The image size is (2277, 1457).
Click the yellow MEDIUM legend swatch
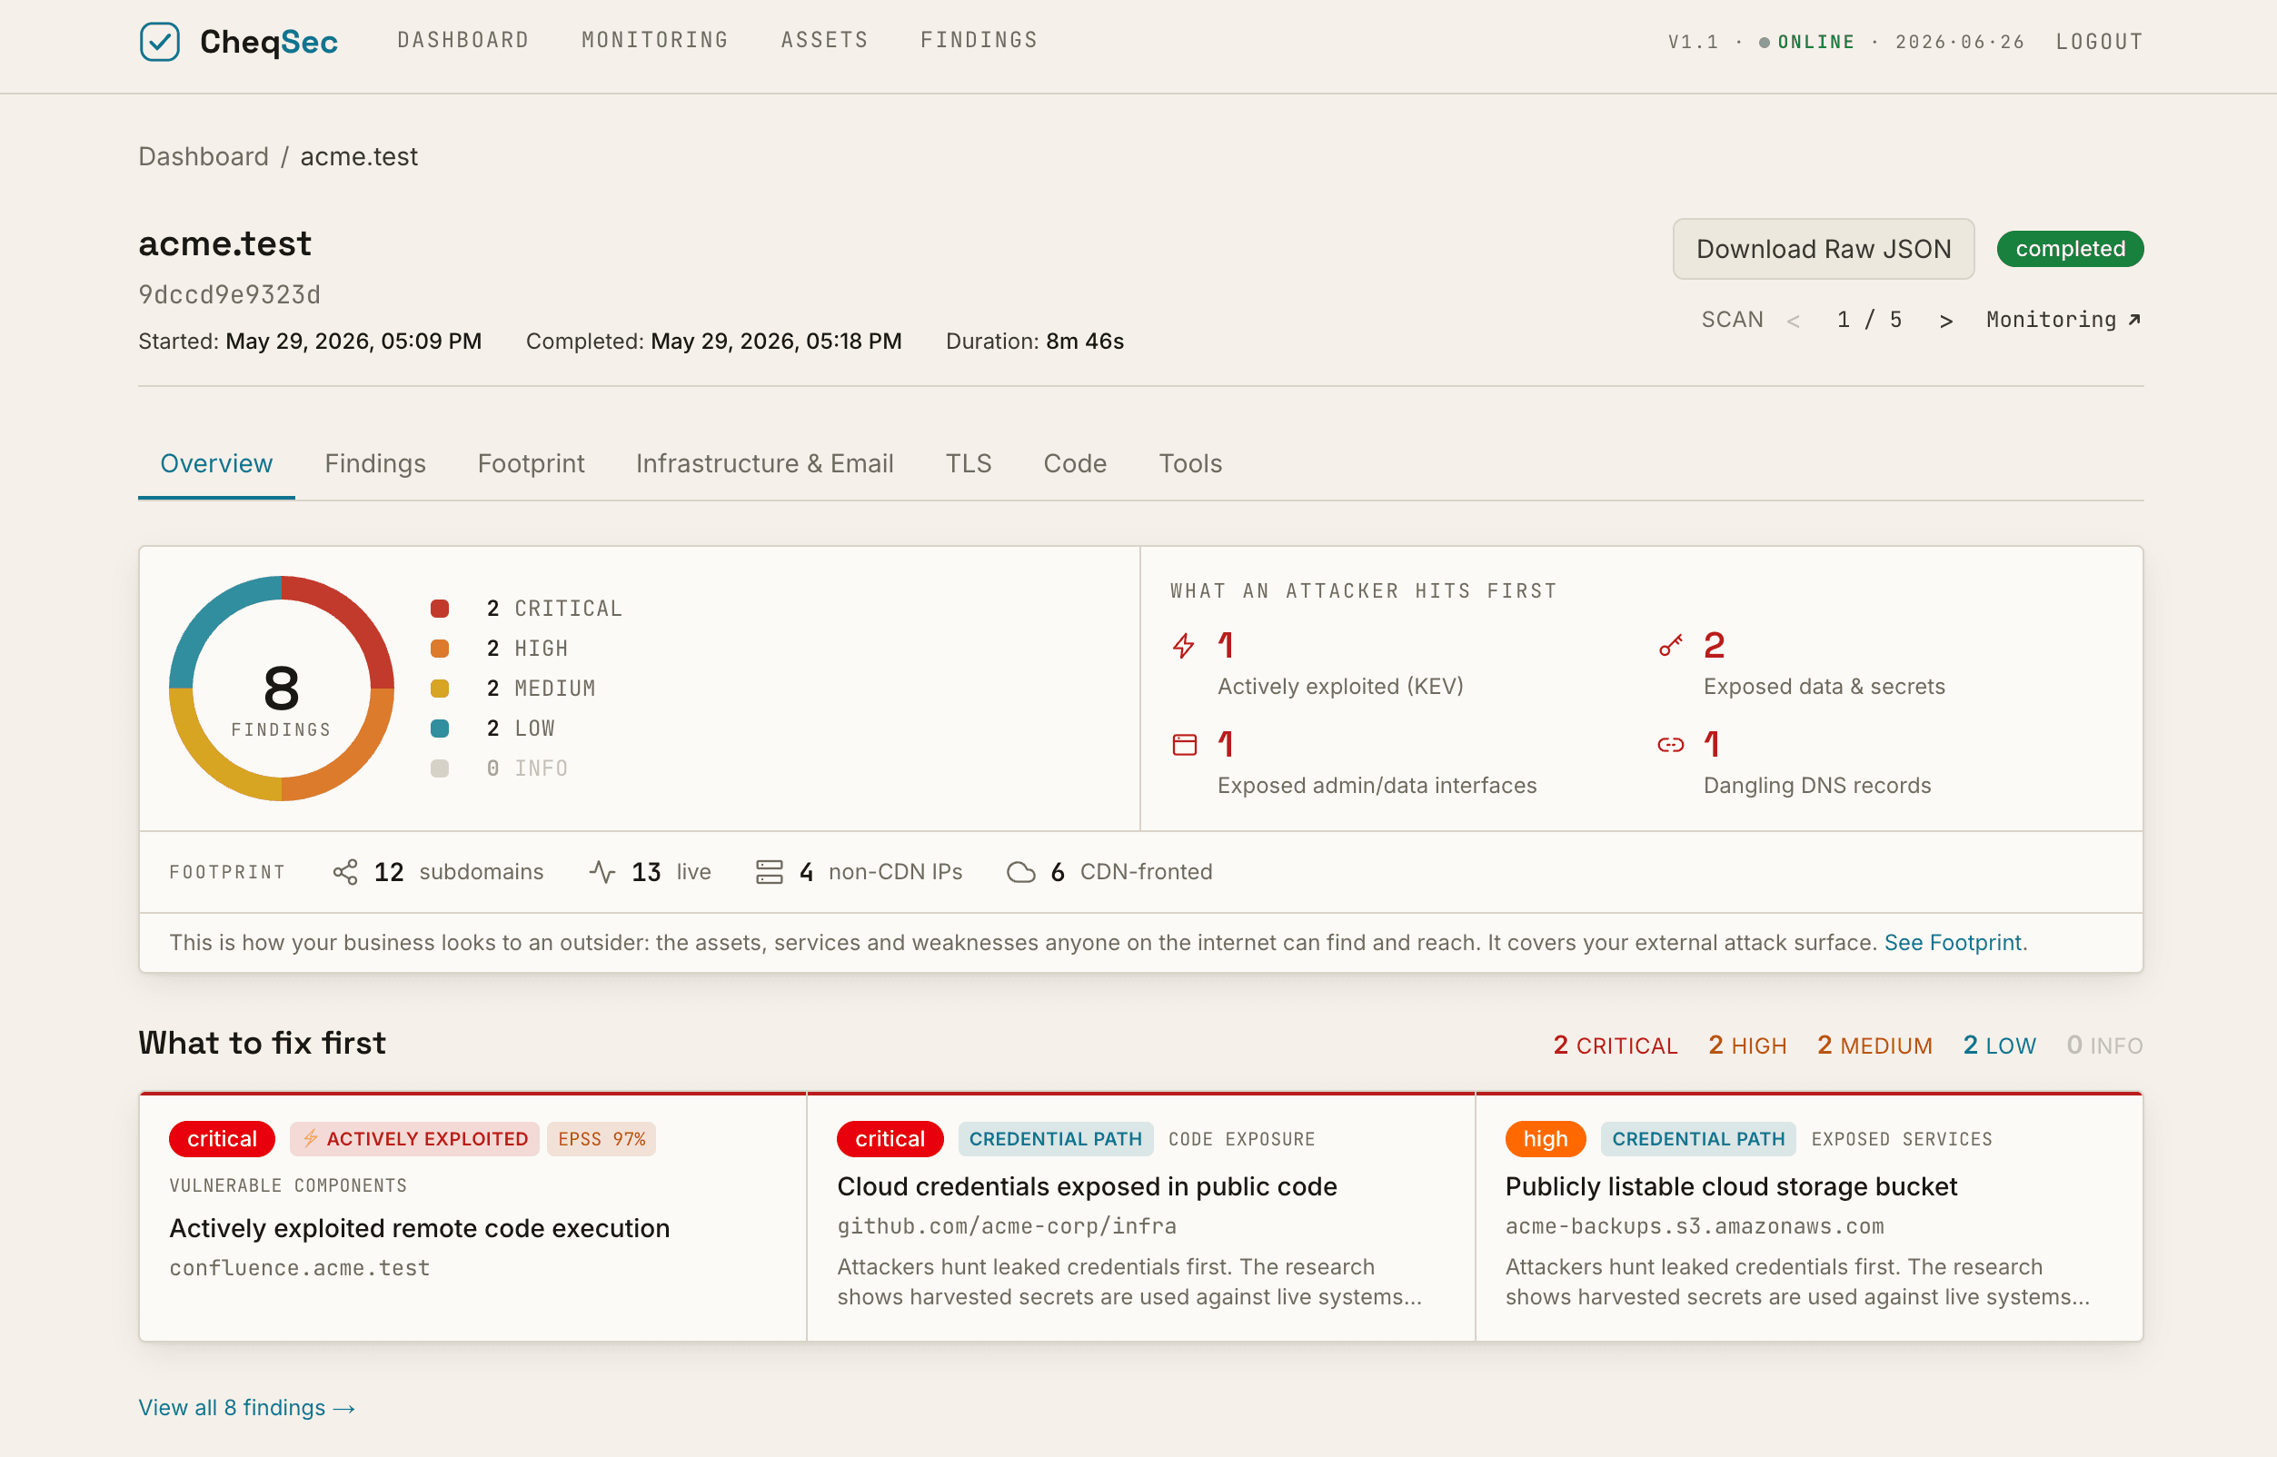pos(439,688)
